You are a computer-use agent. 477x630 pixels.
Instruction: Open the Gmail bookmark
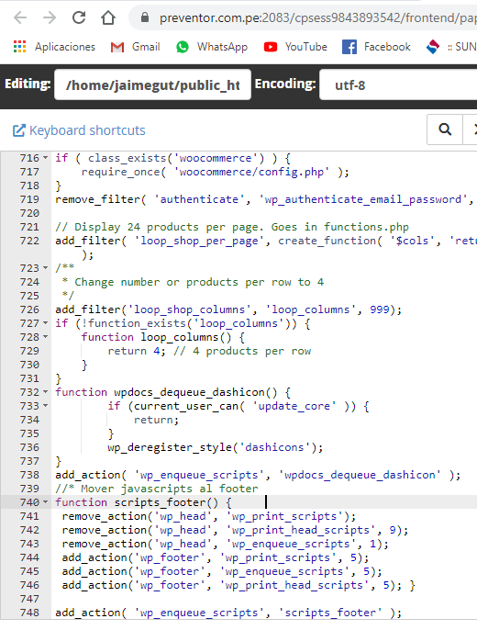click(x=135, y=47)
